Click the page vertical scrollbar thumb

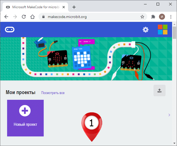(174, 33)
